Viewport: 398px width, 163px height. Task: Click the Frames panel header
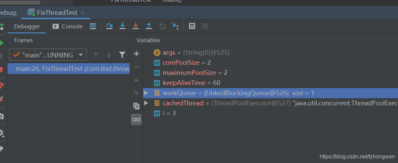coord(23,40)
